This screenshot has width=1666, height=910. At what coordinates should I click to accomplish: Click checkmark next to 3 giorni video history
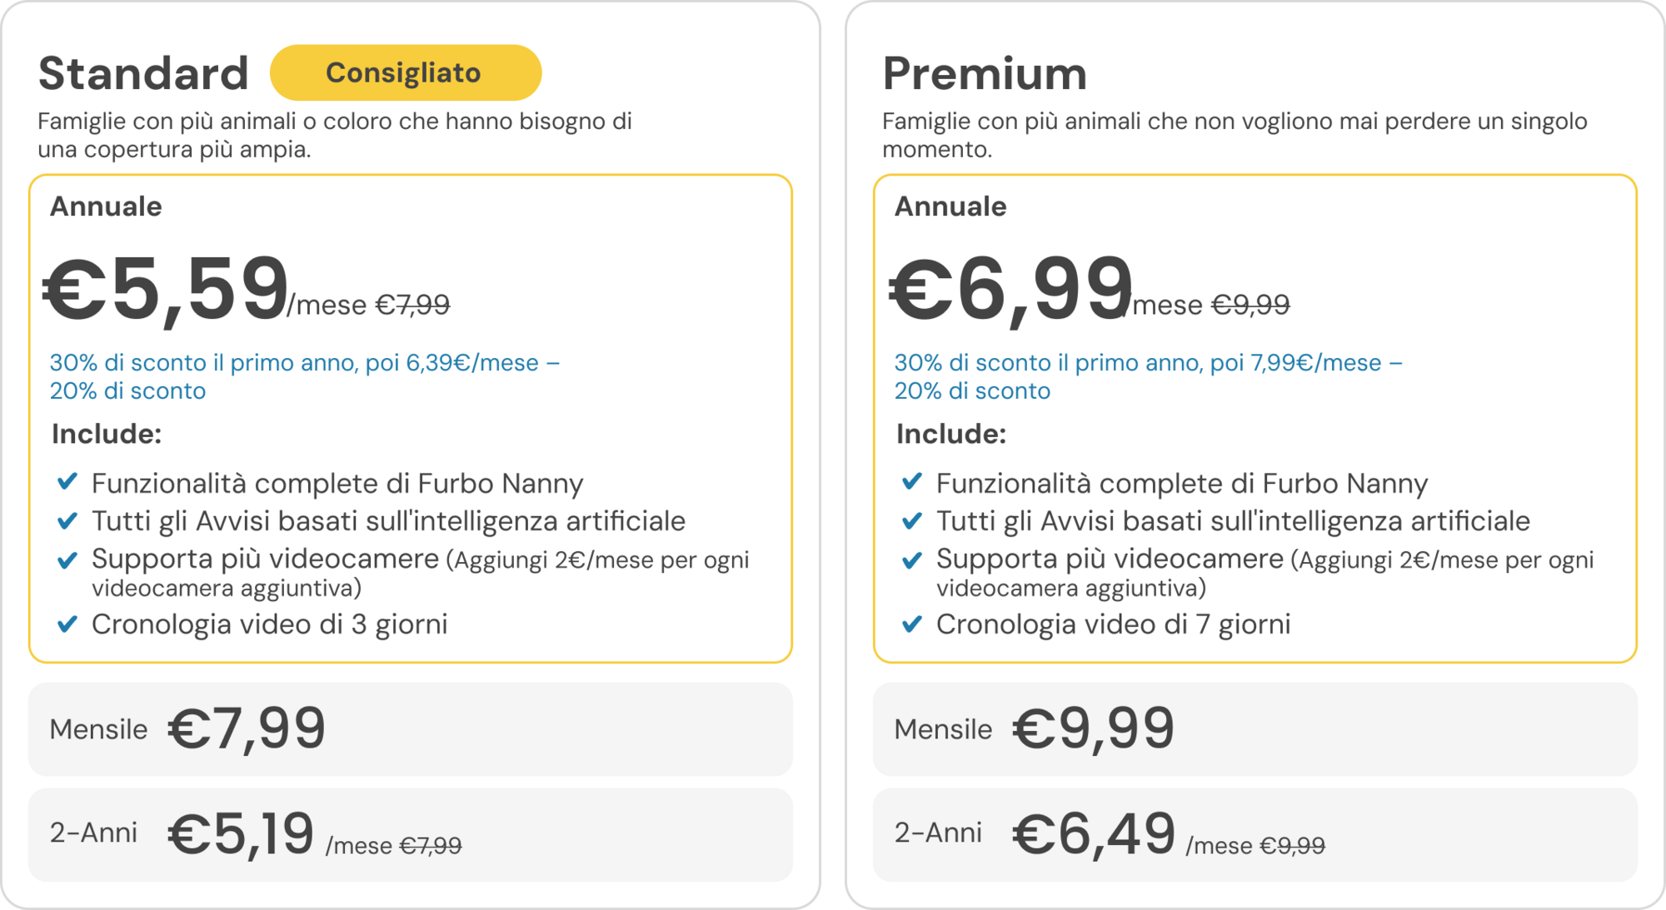[67, 624]
